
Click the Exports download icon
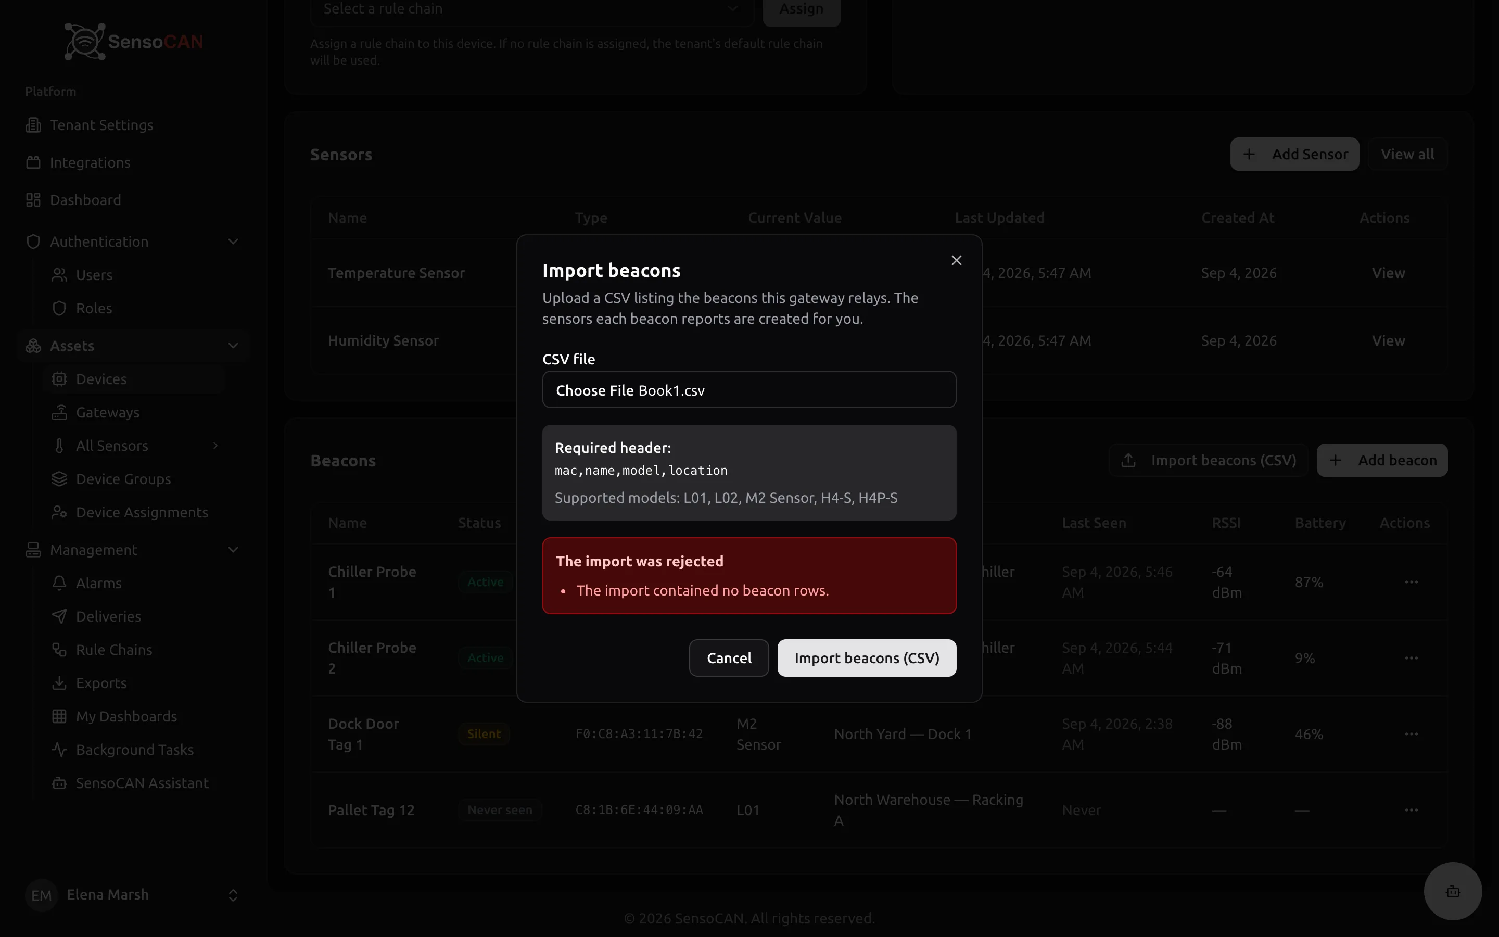point(59,683)
